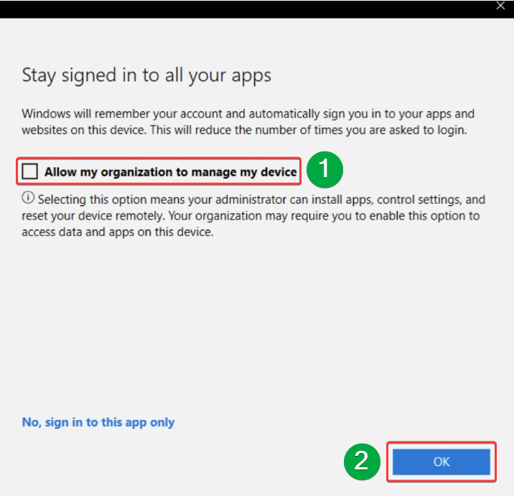Choose 'No, sign in to this app only'
Viewport: 514px width, 496px height.
98,422
